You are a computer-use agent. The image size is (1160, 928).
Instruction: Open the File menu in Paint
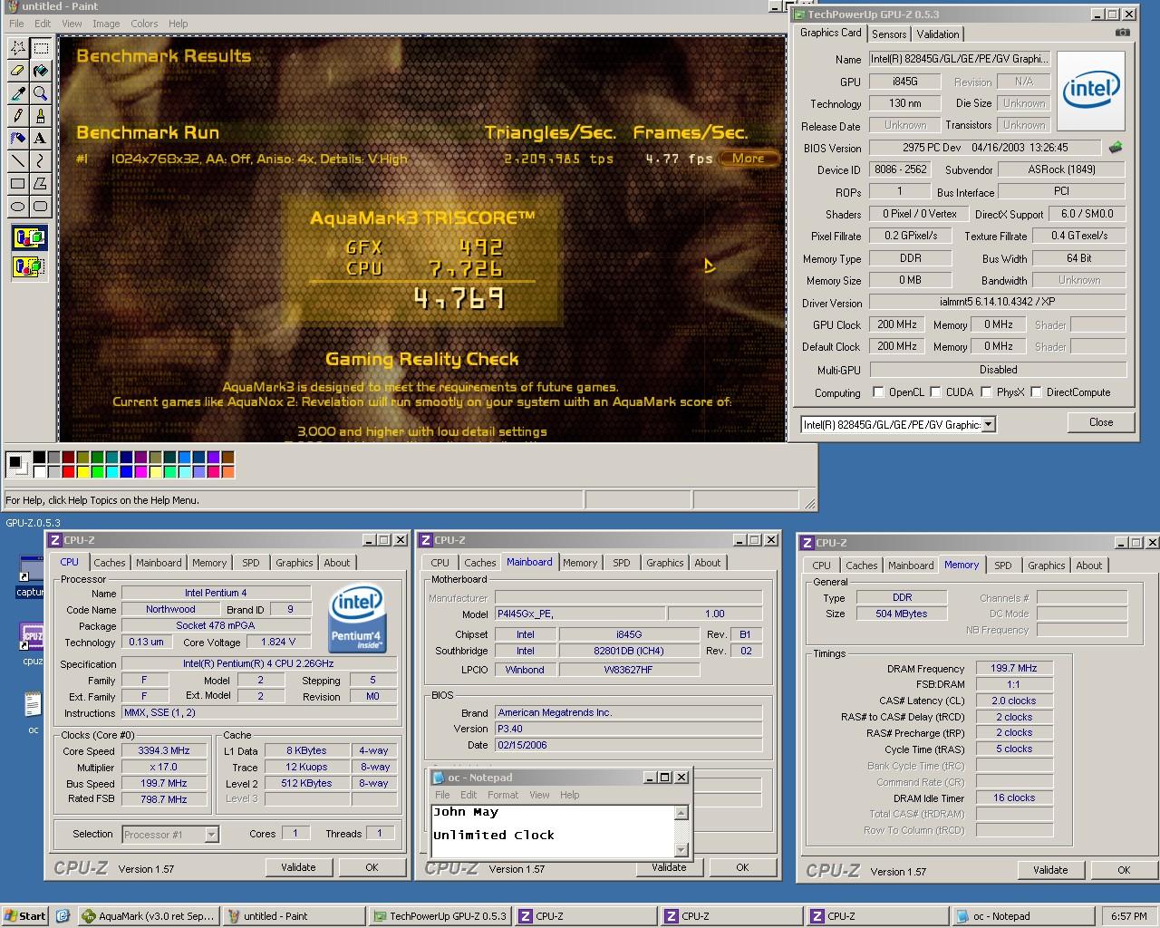click(16, 24)
